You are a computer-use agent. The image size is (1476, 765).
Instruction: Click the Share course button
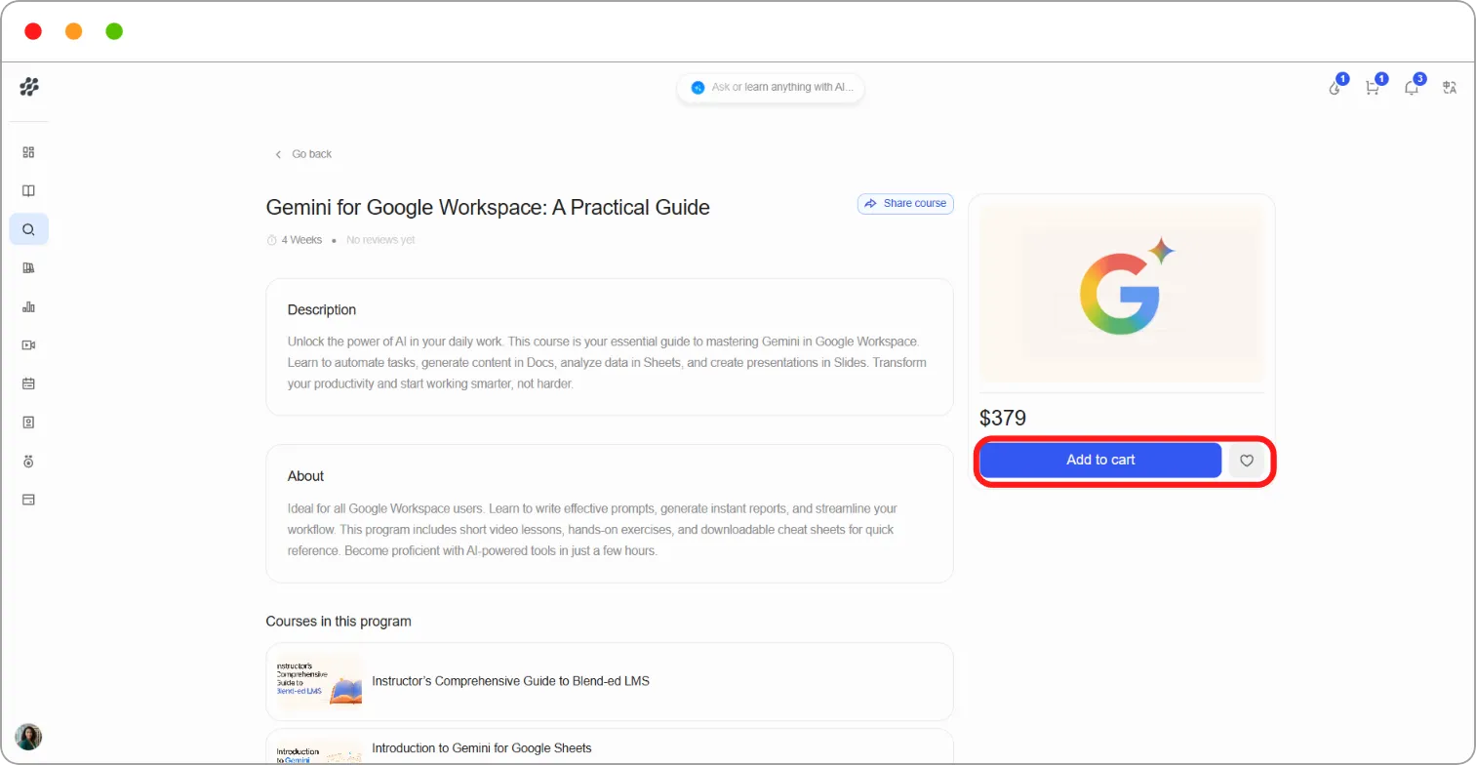(905, 203)
